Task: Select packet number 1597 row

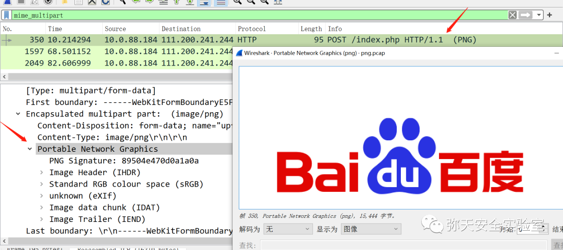Action: [x=116, y=51]
